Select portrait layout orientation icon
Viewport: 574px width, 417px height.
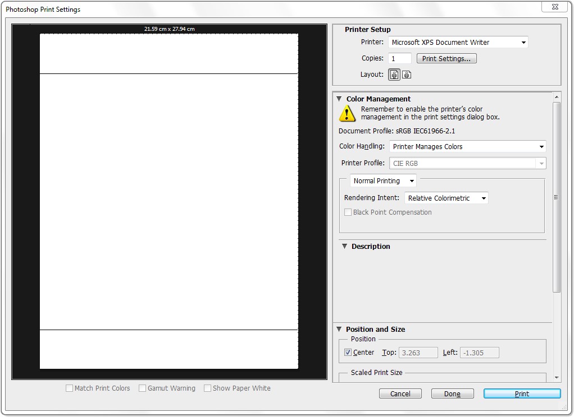pos(394,75)
